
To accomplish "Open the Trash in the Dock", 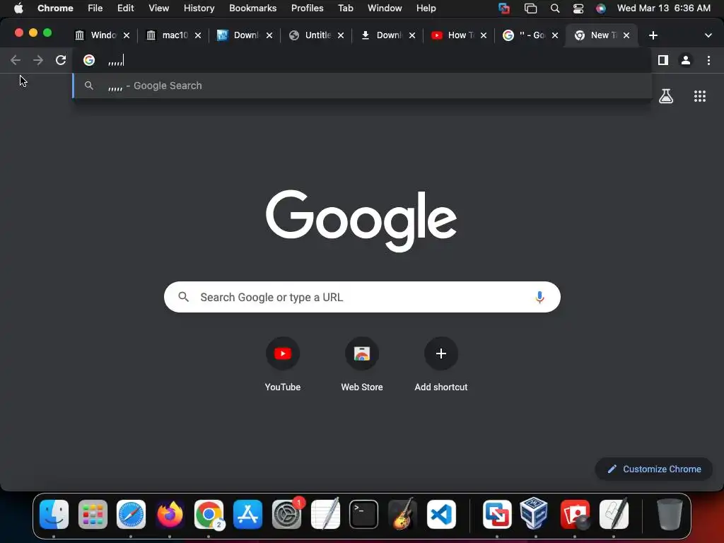I will 670,514.
